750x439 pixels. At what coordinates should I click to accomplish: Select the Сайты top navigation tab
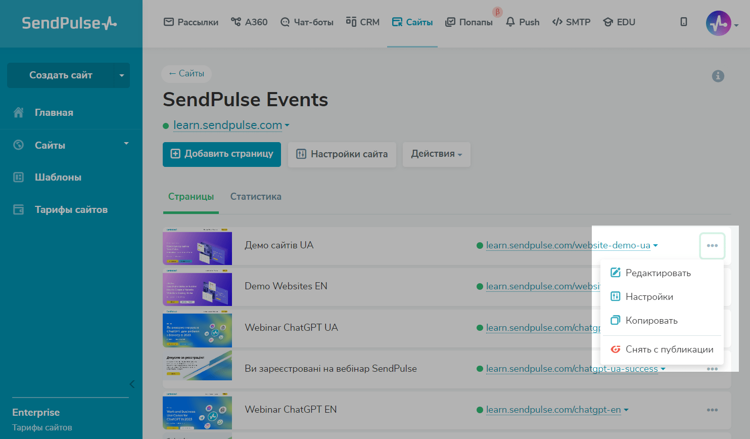point(412,22)
